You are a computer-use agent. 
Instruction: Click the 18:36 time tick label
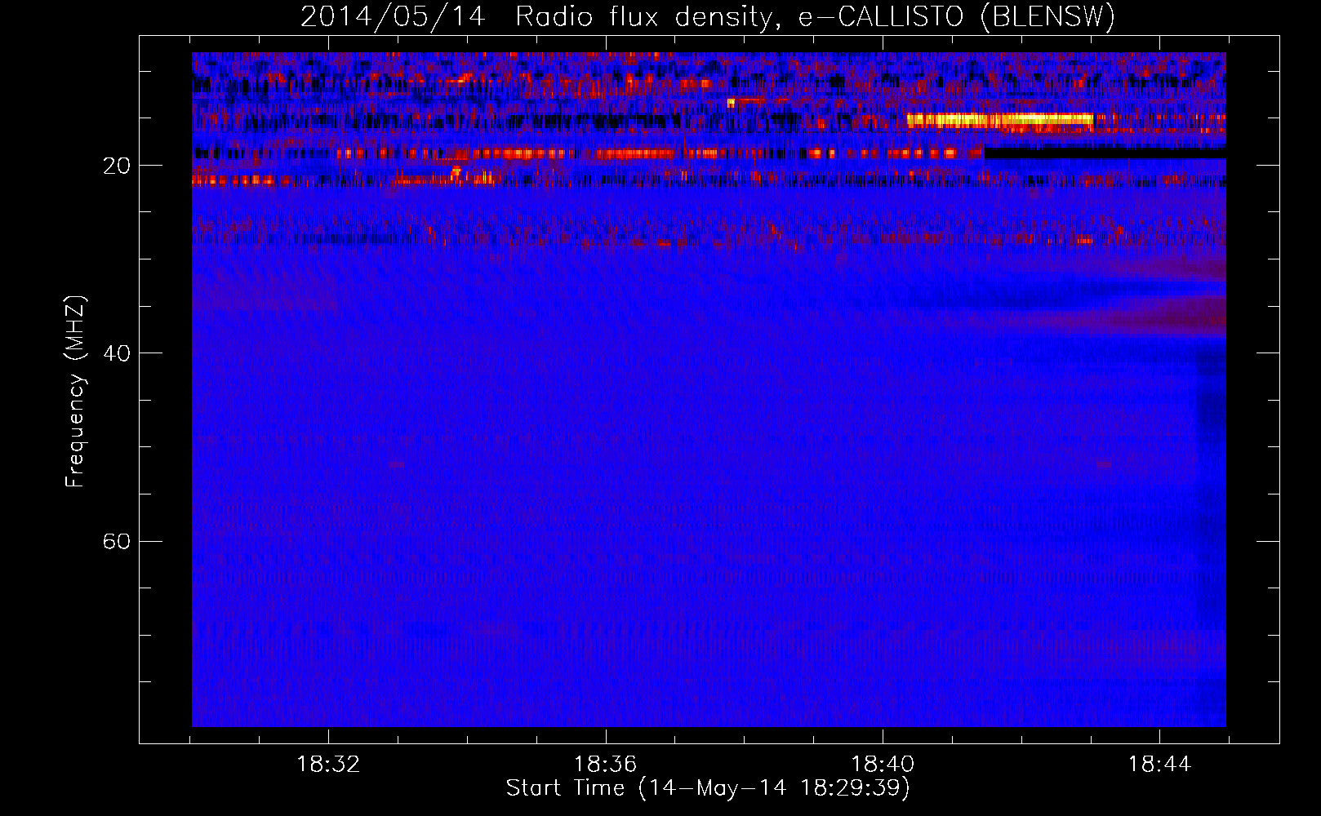tap(605, 765)
